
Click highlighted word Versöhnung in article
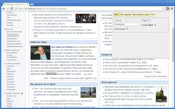[51, 74]
